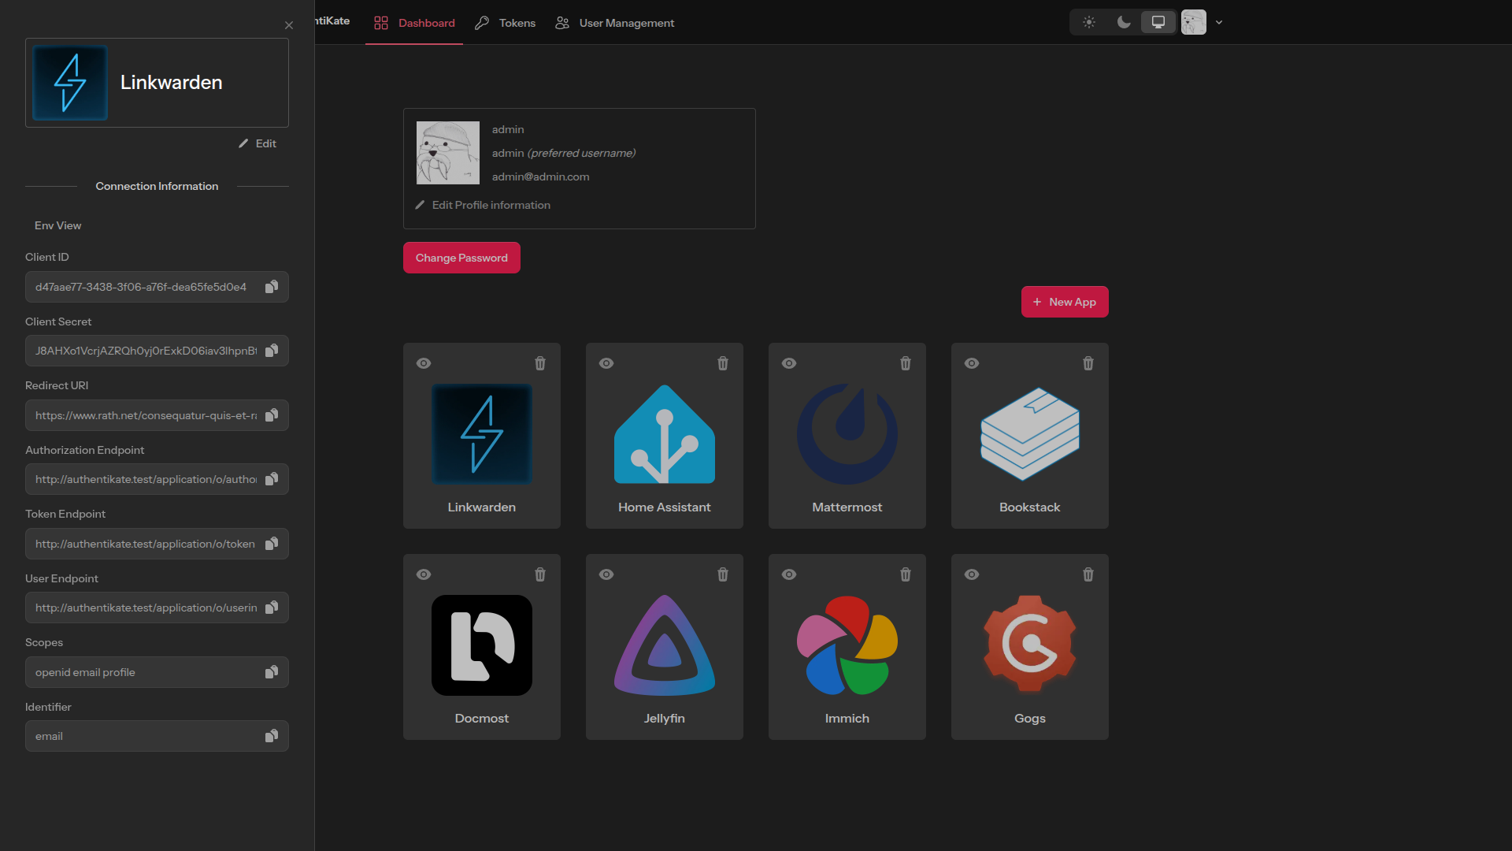Delete the Bookstack app
1512x851 pixels.
(x=1088, y=363)
